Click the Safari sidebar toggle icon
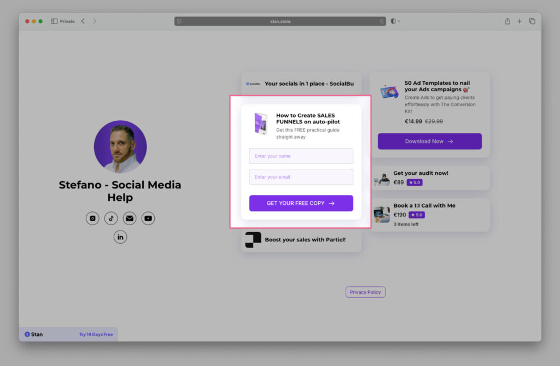The image size is (560, 366). 54,21
